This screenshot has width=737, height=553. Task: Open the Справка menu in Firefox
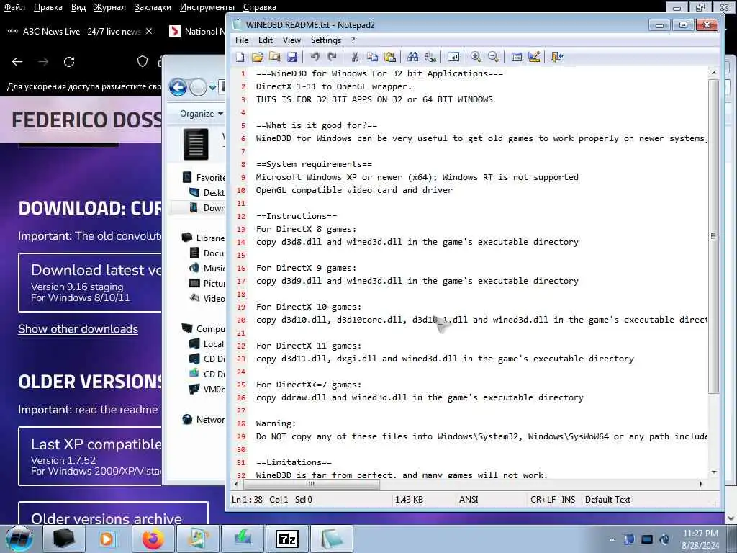[x=259, y=7]
